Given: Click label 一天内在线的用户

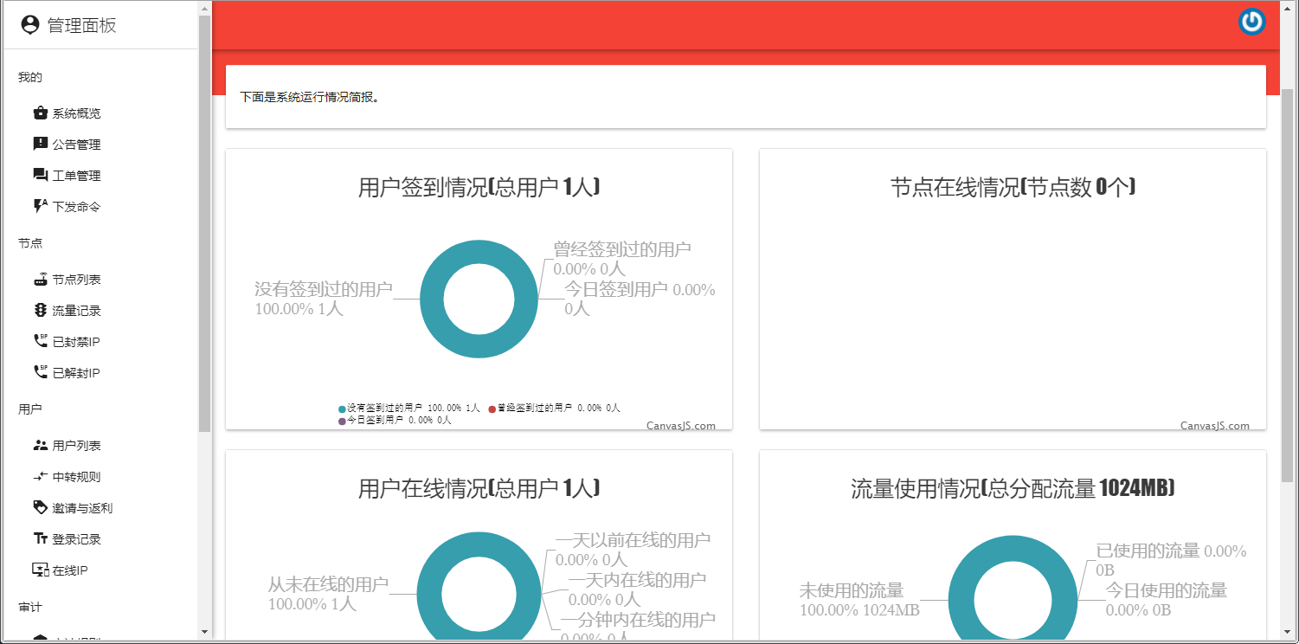Looking at the screenshot, I should [x=638, y=589].
